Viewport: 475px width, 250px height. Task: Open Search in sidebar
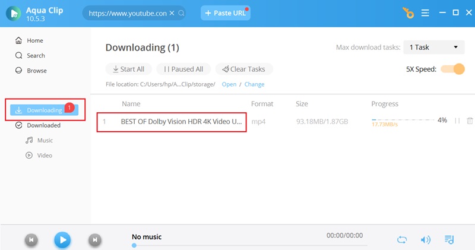pos(30,55)
